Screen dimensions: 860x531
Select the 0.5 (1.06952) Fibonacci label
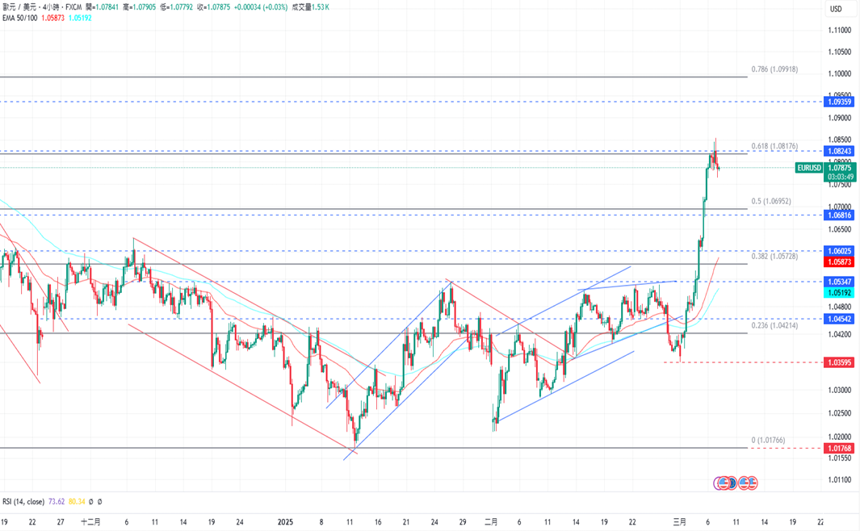click(x=771, y=202)
